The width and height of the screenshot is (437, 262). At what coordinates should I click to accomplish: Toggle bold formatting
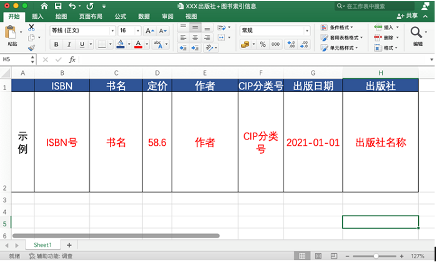point(56,44)
